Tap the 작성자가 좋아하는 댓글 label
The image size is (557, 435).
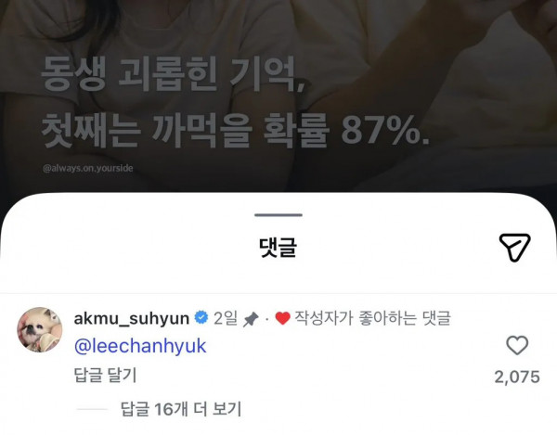pyautogui.click(x=372, y=318)
